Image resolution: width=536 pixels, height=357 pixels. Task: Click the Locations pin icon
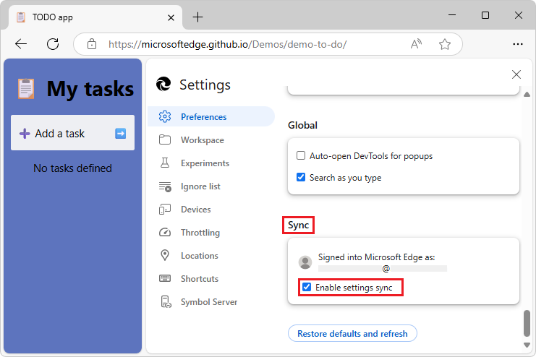[165, 255]
